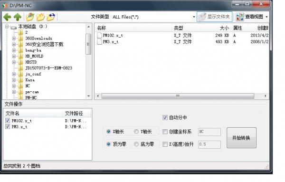Toggle the 自动分中 checkbox
285x182 pixels.
pyautogui.click(x=165, y=118)
